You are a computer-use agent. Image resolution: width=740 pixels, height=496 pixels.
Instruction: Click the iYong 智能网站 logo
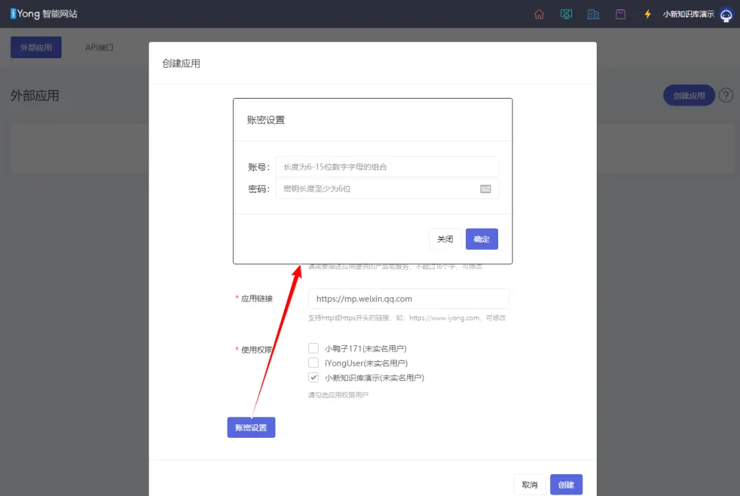(44, 14)
